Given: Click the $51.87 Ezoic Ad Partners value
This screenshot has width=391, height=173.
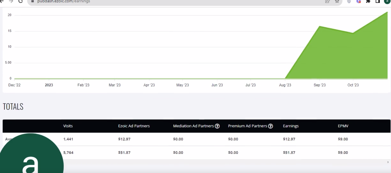Looking at the screenshot, I should tap(124, 153).
